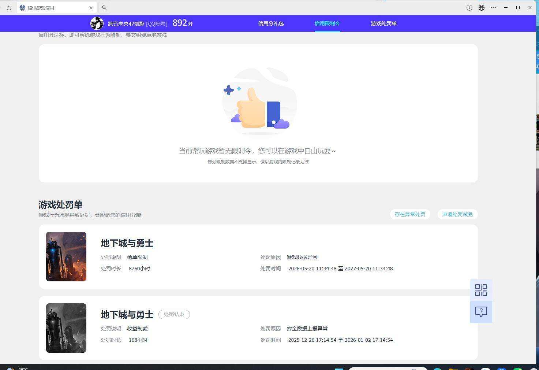Click the 申请处罚减免 button

(457, 214)
